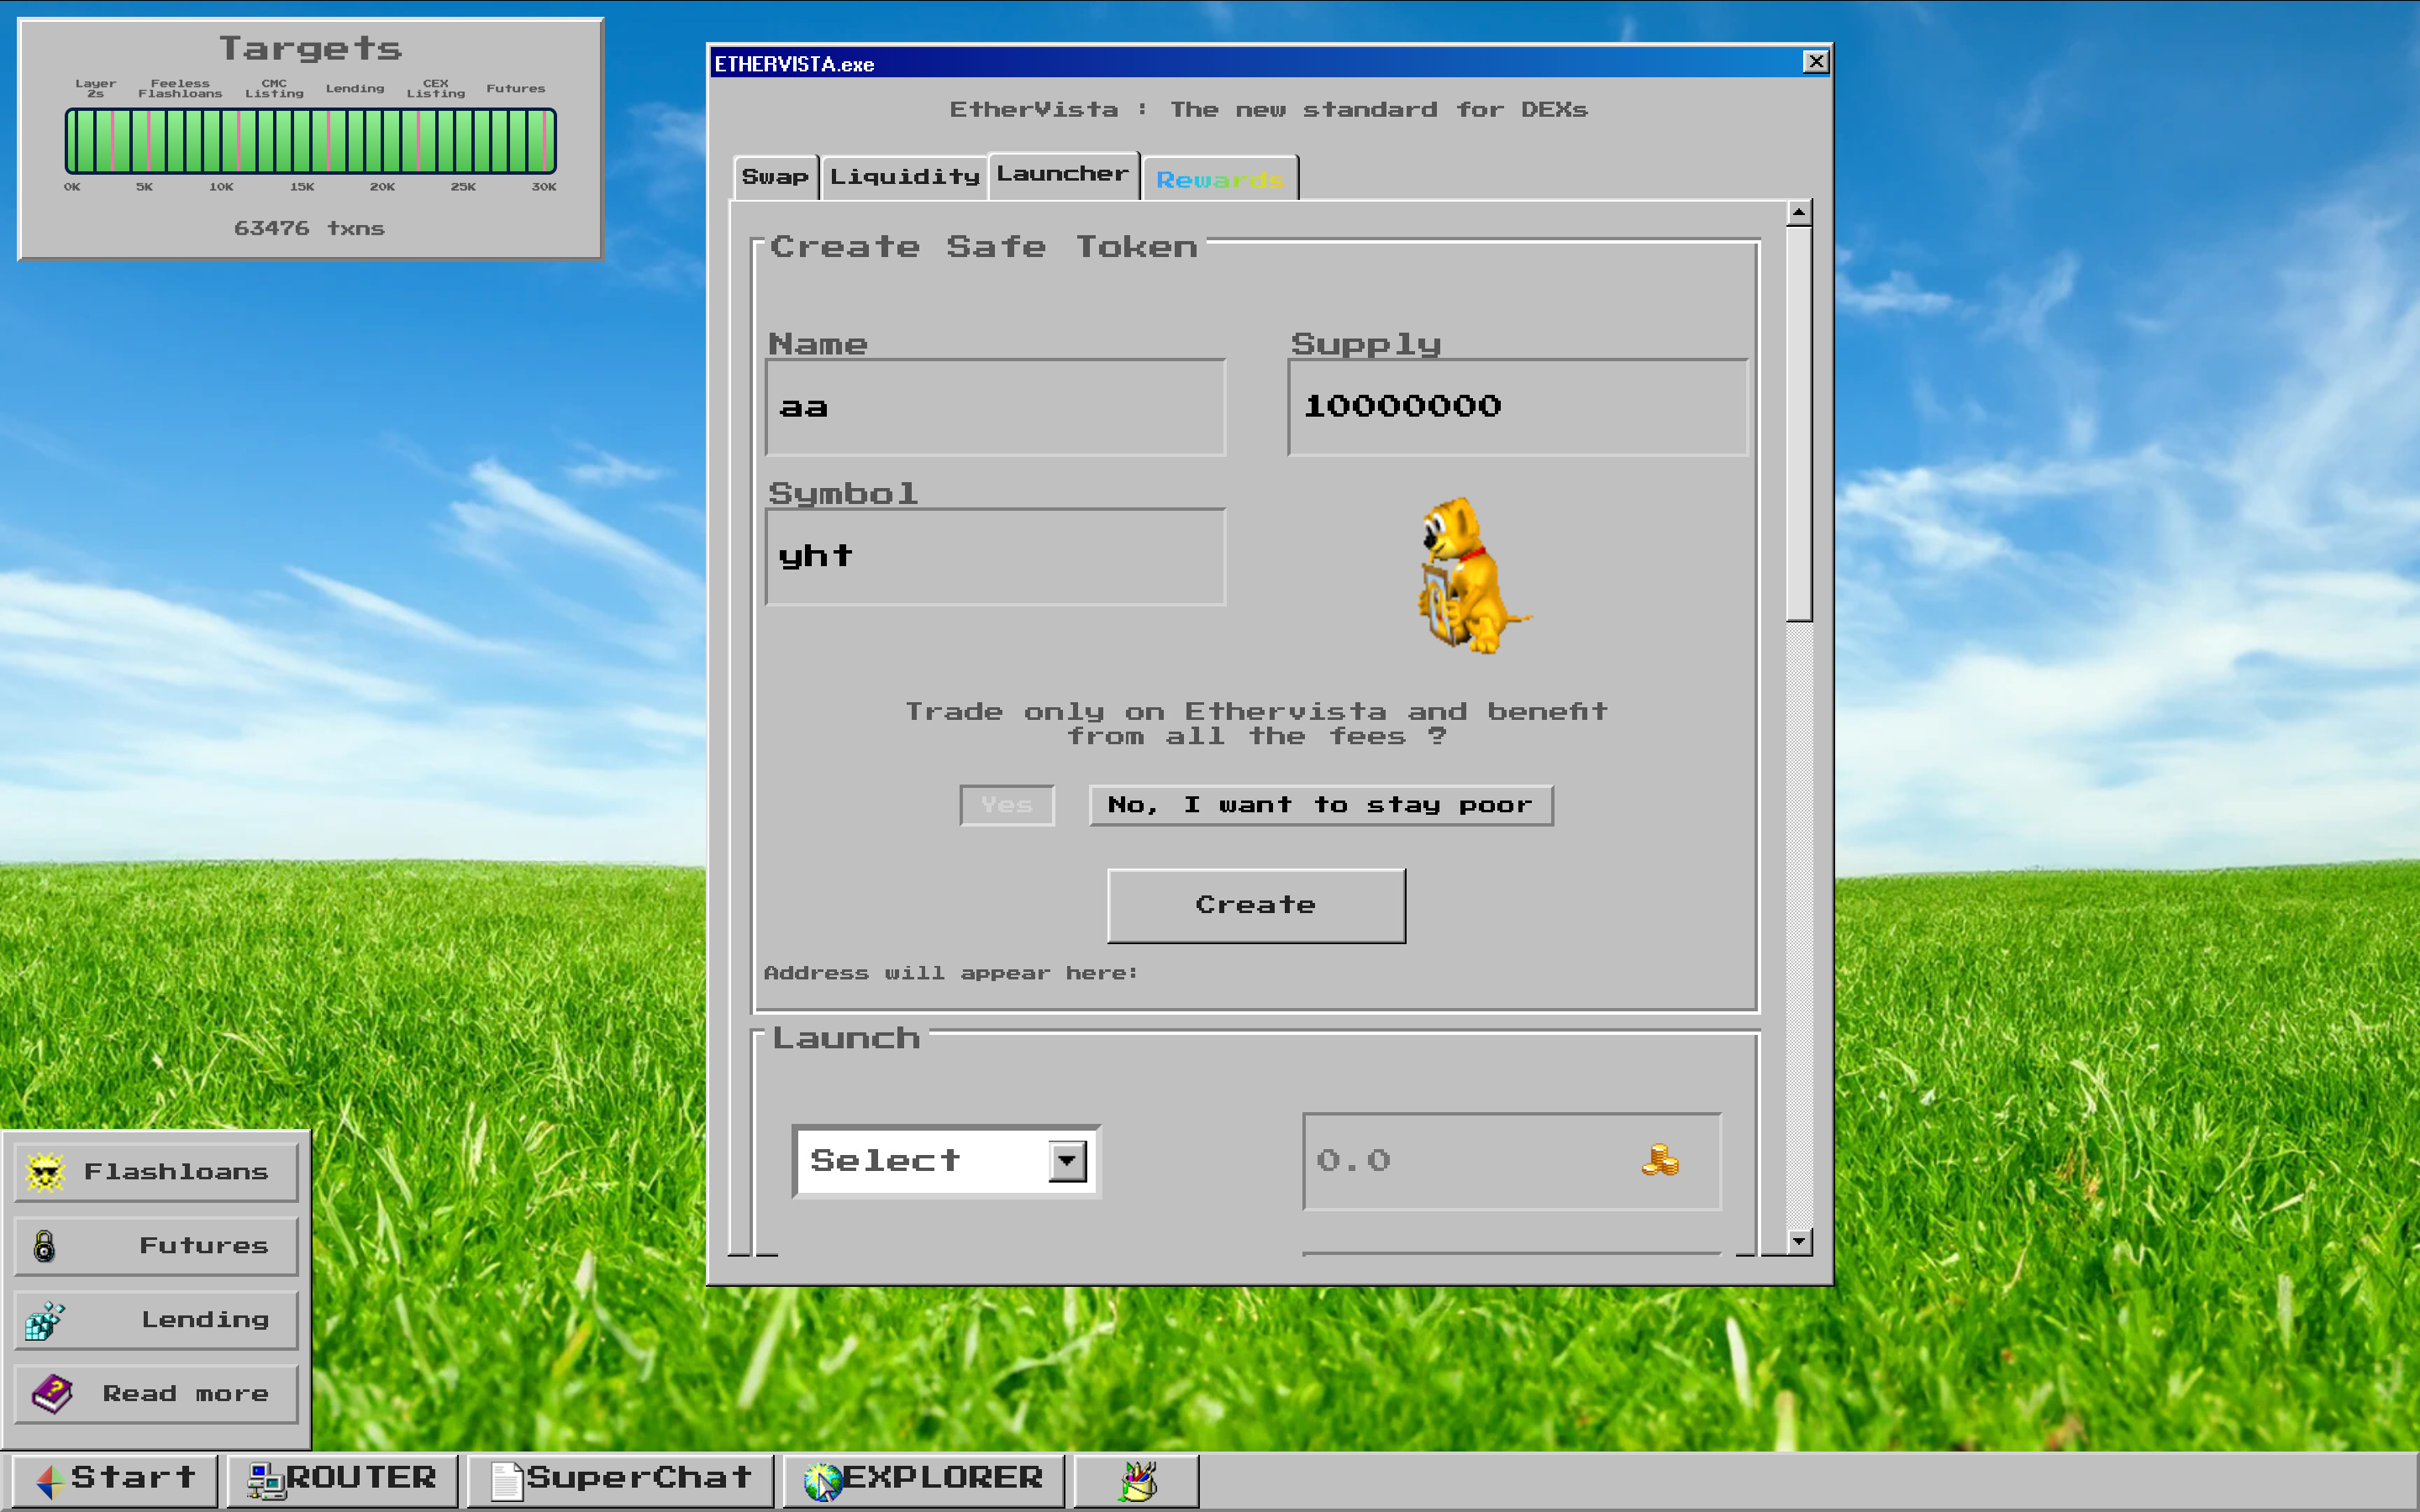The width and height of the screenshot is (2420, 1512).
Task: Switch to the Liquidity tab
Action: tap(904, 177)
